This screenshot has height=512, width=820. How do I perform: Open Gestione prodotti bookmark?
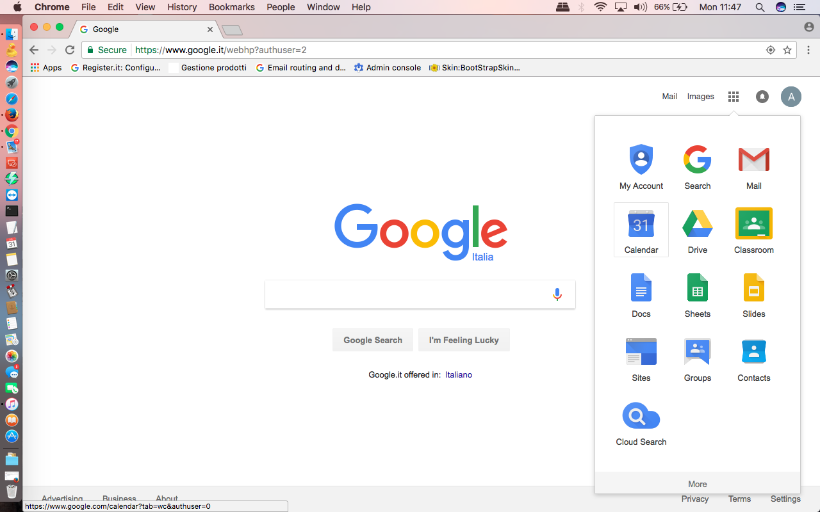(x=208, y=67)
